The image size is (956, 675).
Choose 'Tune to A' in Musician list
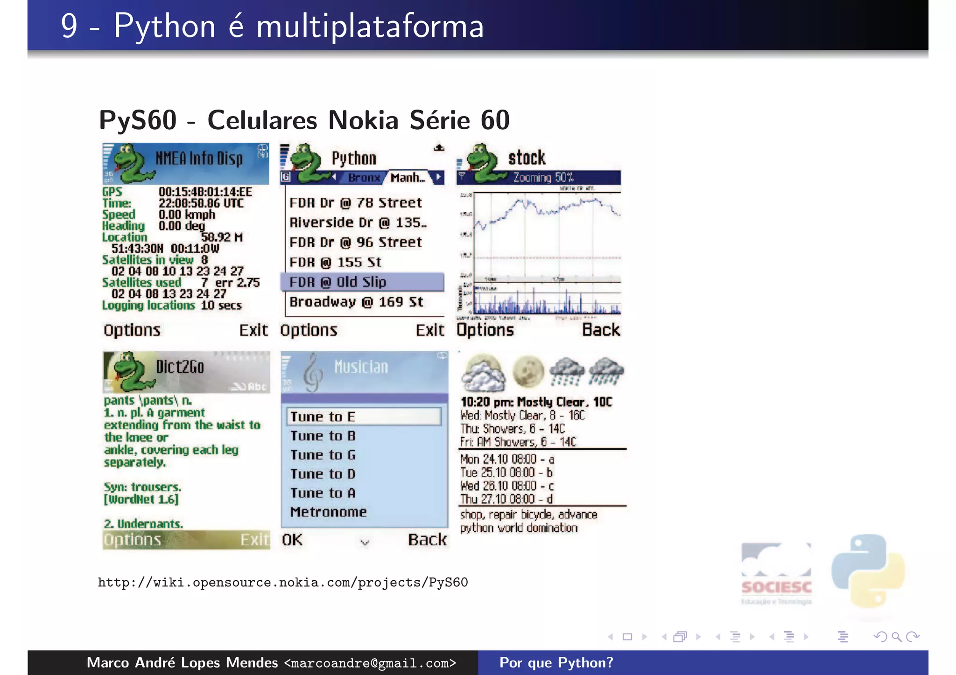tap(323, 494)
